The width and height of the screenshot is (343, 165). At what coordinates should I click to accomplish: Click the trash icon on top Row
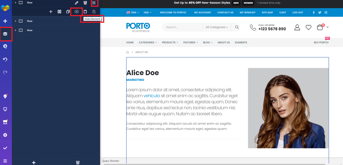(x=85, y=3)
